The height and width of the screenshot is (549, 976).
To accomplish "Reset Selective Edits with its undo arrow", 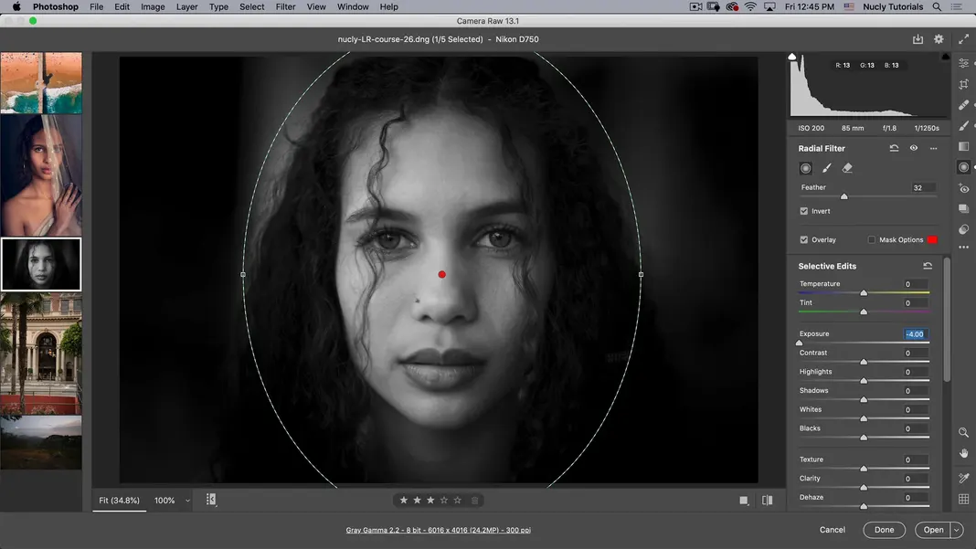I will 928,266.
